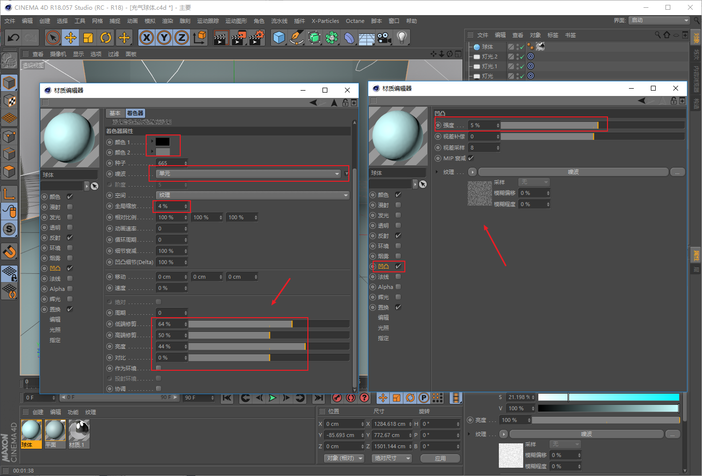Click the 颜色 1 black swatch

(x=163, y=142)
